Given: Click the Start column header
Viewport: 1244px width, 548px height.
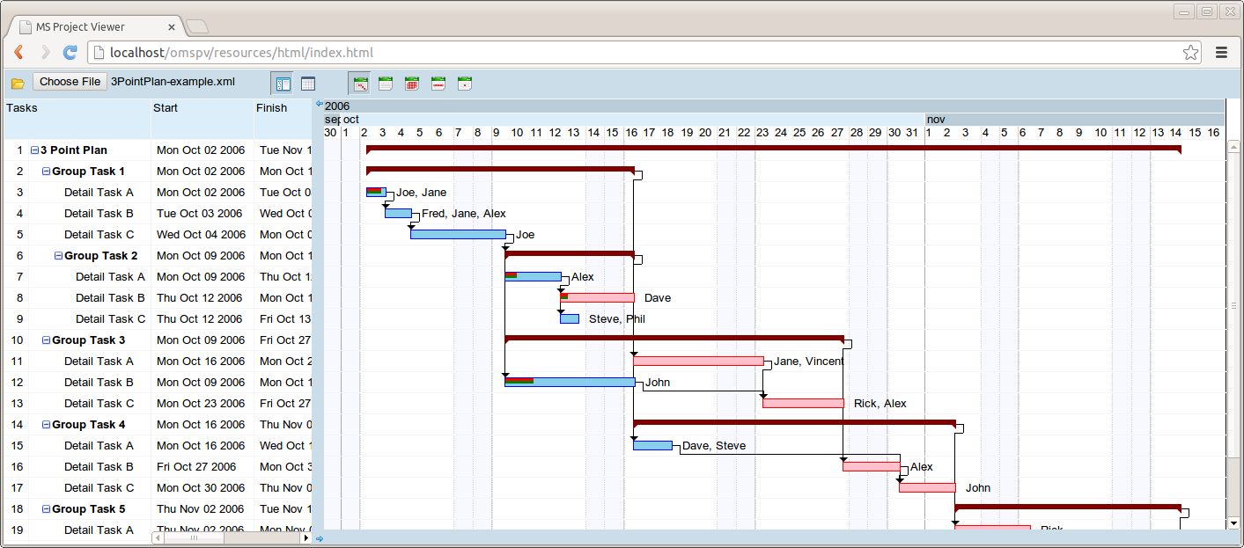Looking at the screenshot, I should (x=202, y=119).
